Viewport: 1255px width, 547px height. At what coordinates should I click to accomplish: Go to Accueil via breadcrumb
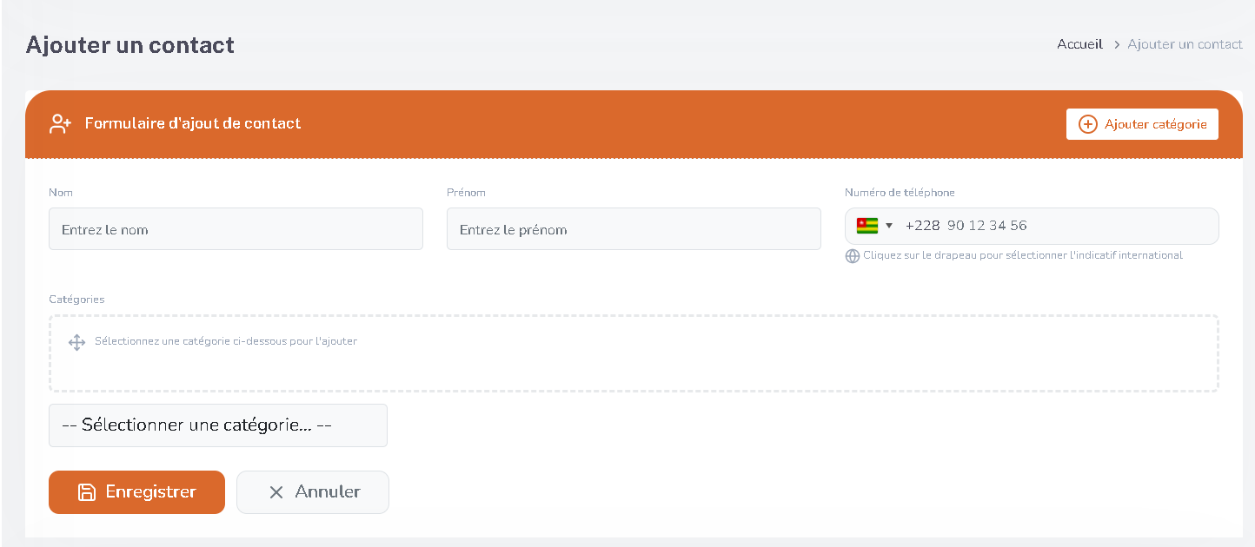click(x=1080, y=44)
